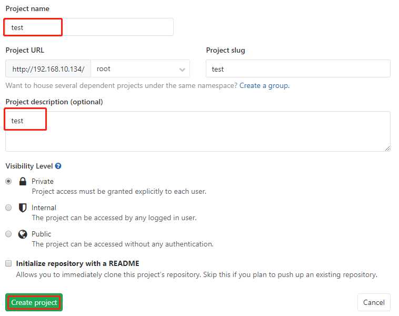Click the Project slug label
The width and height of the screenshot is (399, 316).
coord(225,50)
